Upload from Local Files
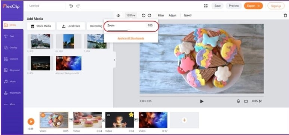289x135 pixels. (71, 26)
